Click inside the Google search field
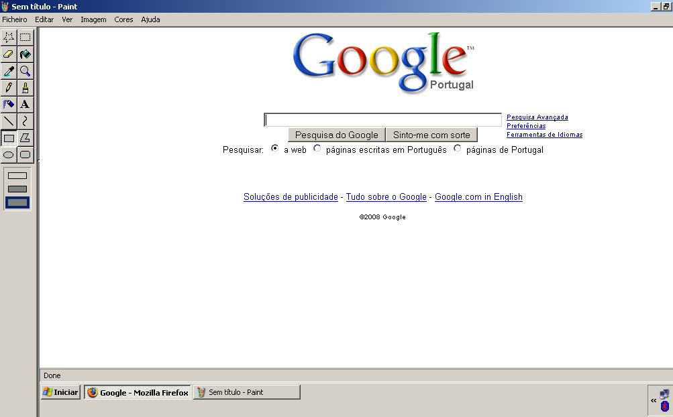The image size is (673, 417). 383,120
